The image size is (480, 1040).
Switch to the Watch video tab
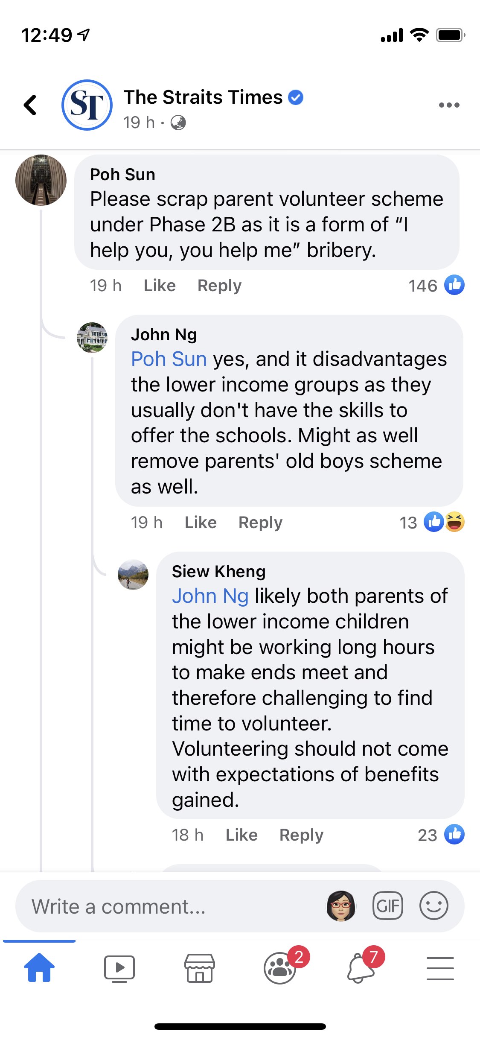click(119, 967)
